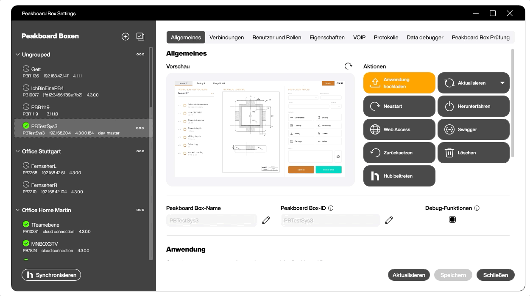Open Web Access

coord(399,129)
